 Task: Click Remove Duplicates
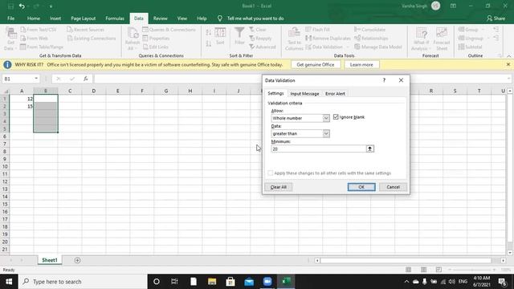pos(328,39)
